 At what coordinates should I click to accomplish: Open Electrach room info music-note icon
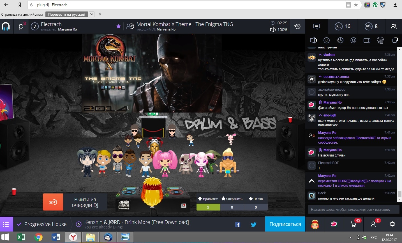point(34,26)
